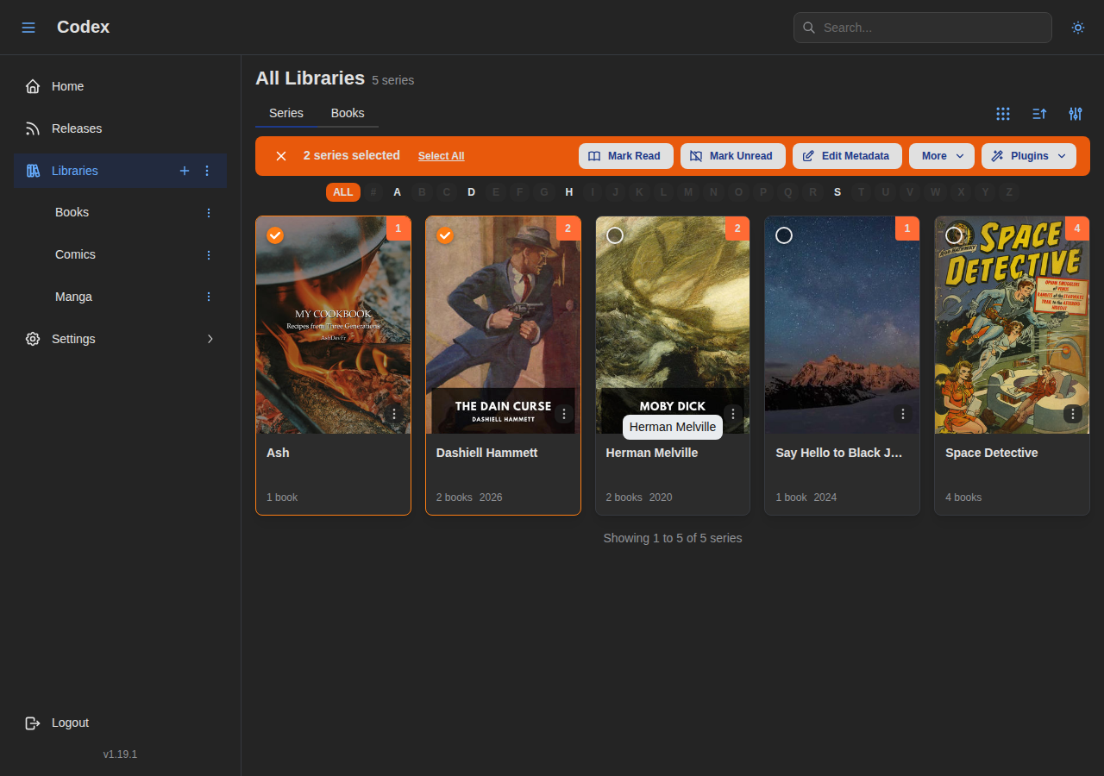The image size is (1104, 776).
Task: Open the Moby Dick cover thumbnail
Action: (673, 325)
